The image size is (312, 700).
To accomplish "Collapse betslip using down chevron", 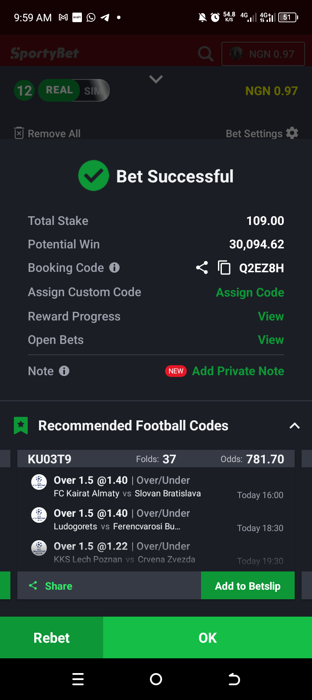I will pos(156,79).
